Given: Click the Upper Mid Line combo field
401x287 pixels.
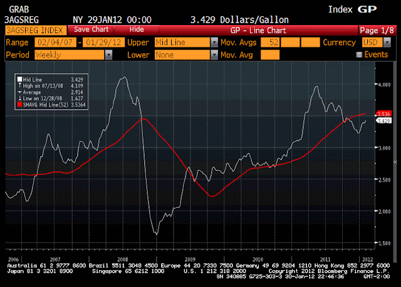Looking at the screenshot, I should pos(182,43).
